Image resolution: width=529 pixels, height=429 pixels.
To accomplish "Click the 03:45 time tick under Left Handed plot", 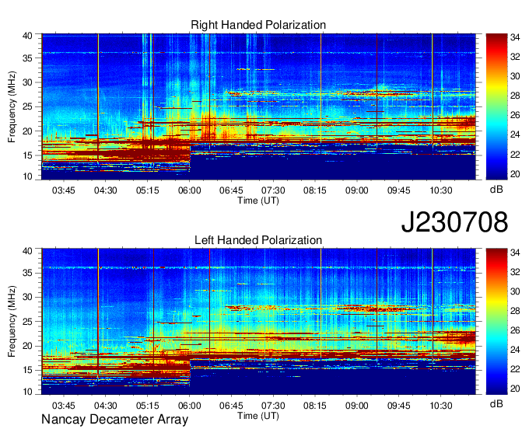I will (x=64, y=406).
